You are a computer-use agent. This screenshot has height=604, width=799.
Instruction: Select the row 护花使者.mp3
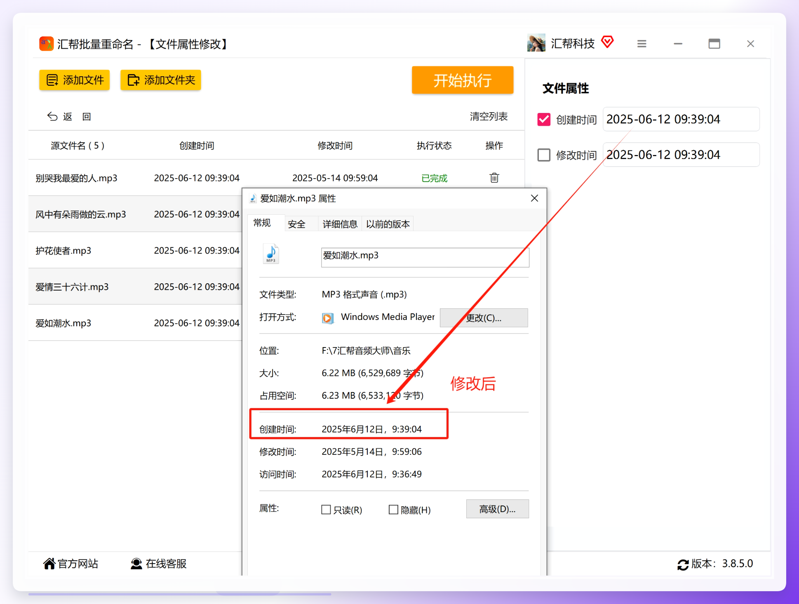(135, 250)
